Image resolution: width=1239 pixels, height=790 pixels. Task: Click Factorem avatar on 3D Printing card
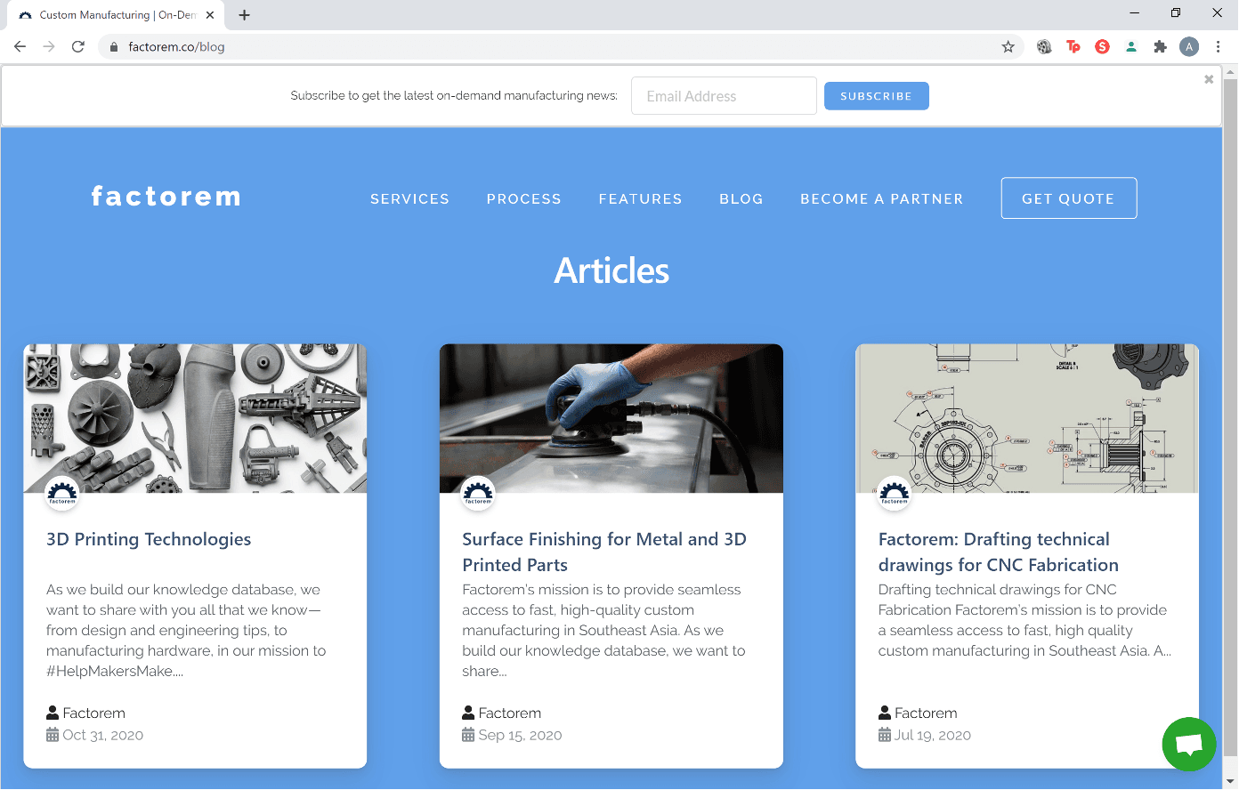[x=62, y=494]
